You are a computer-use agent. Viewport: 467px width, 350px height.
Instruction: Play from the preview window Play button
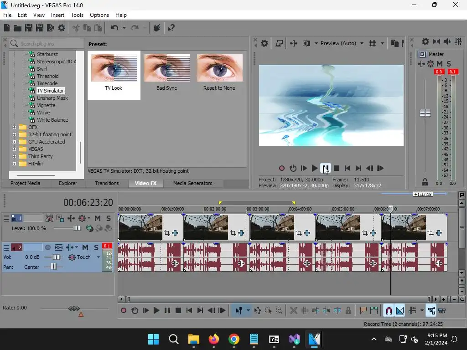[314, 169]
